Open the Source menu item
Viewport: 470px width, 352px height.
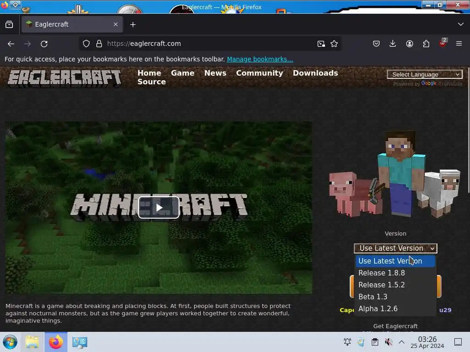(x=151, y=82)
